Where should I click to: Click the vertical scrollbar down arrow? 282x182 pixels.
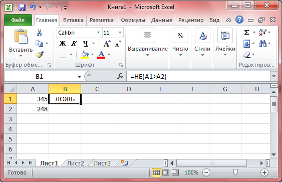coord(273,154)
